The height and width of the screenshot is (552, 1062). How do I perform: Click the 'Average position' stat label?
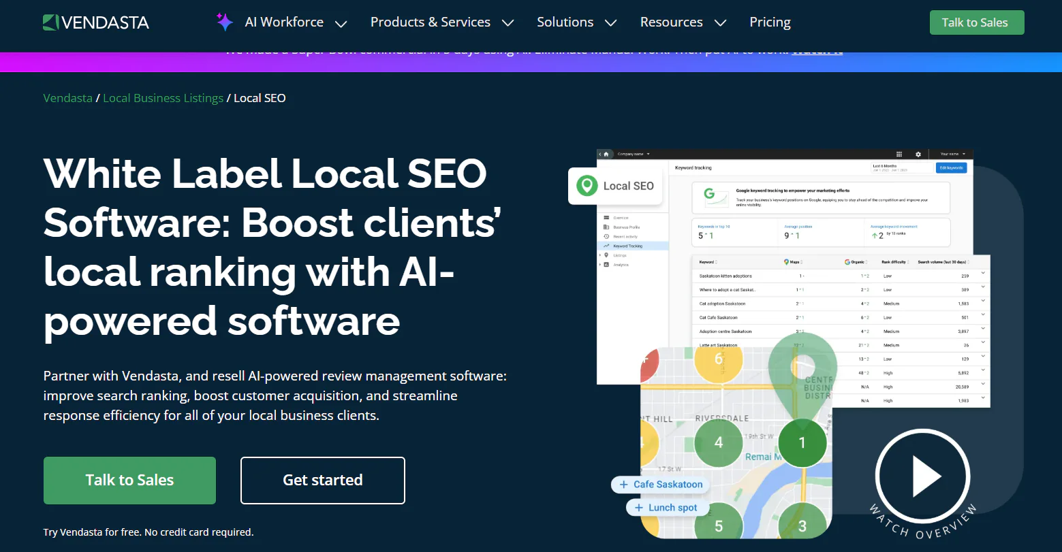(x=798, y=227)
